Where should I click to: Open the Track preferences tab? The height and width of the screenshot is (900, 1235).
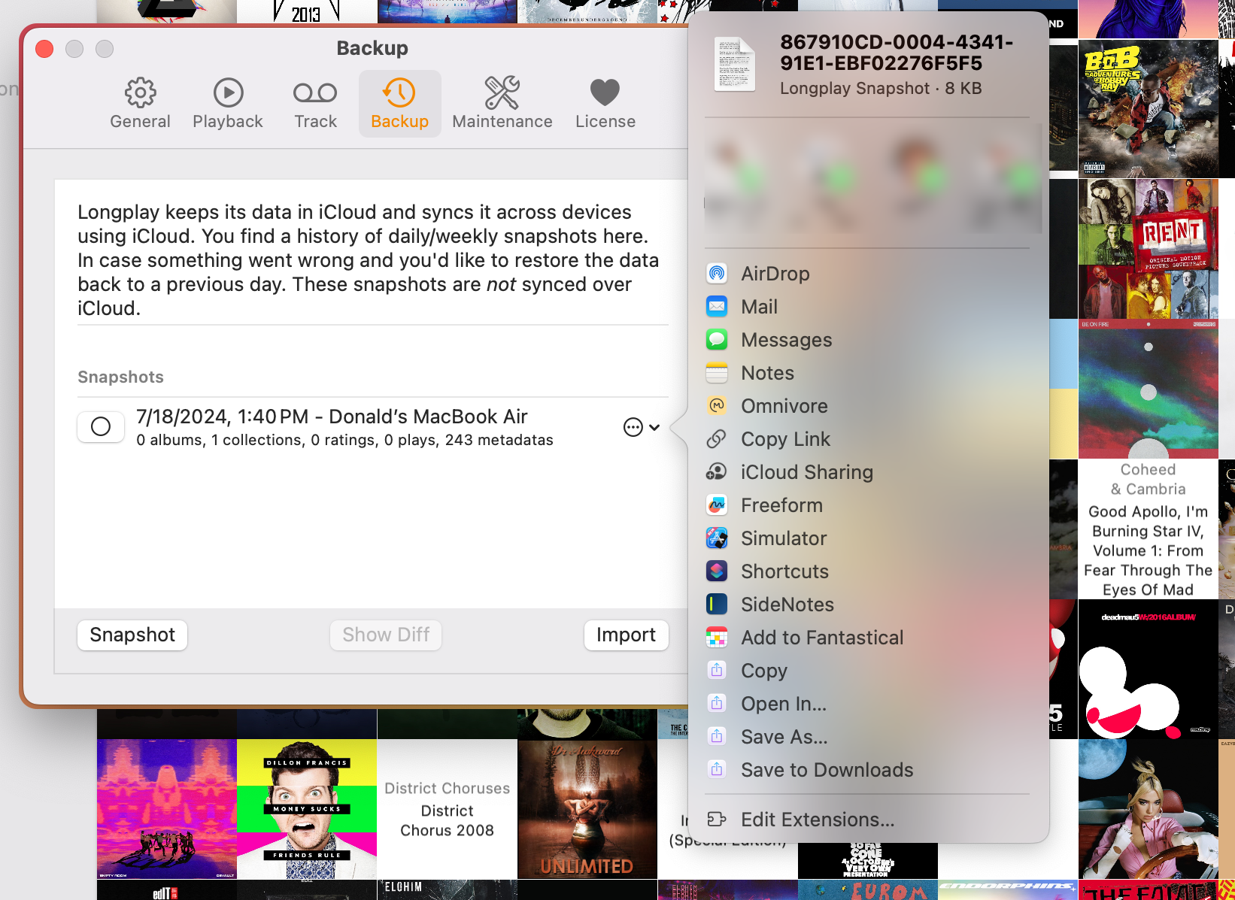point(315,104)
